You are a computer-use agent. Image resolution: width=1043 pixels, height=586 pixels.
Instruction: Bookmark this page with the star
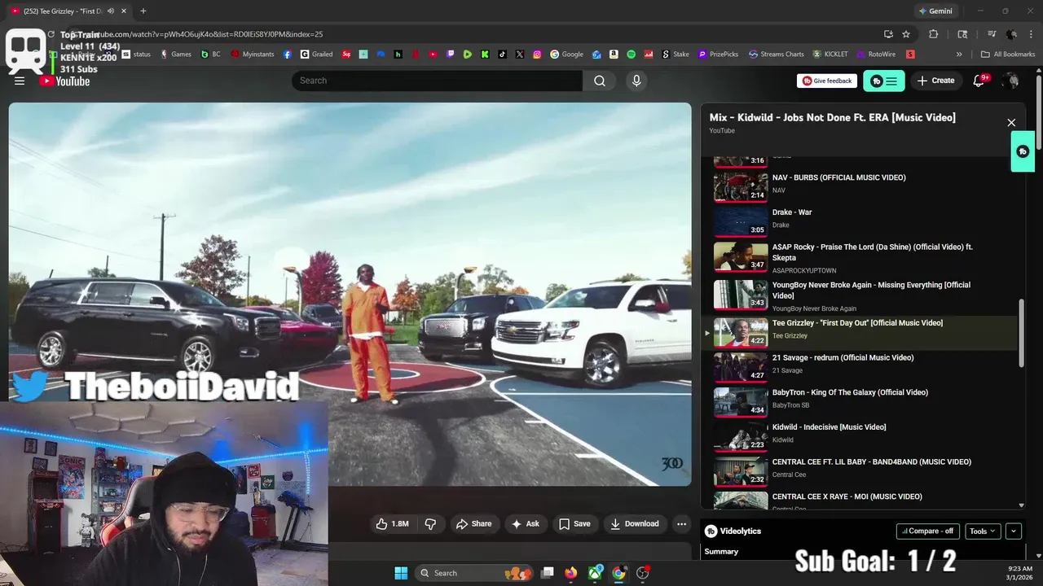point(906,34)
